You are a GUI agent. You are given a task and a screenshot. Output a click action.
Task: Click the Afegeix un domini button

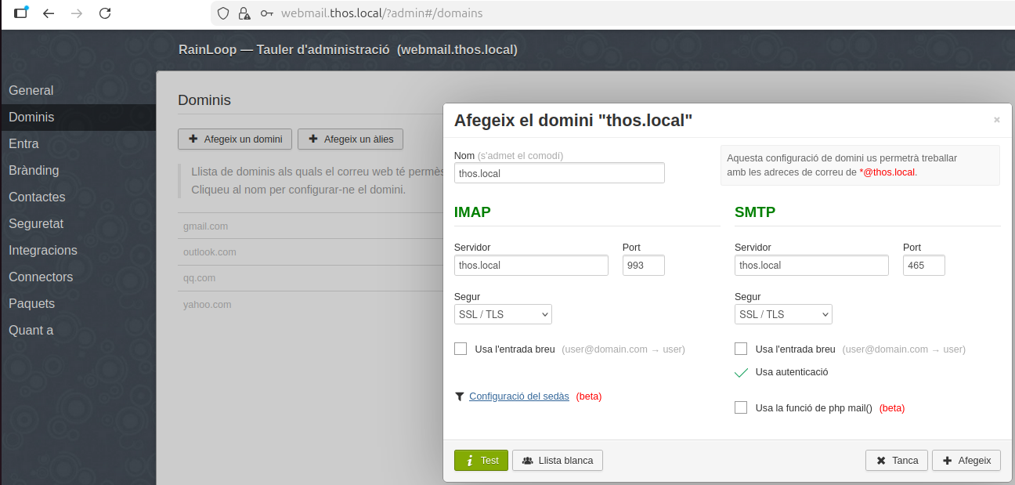click(235, 139)
